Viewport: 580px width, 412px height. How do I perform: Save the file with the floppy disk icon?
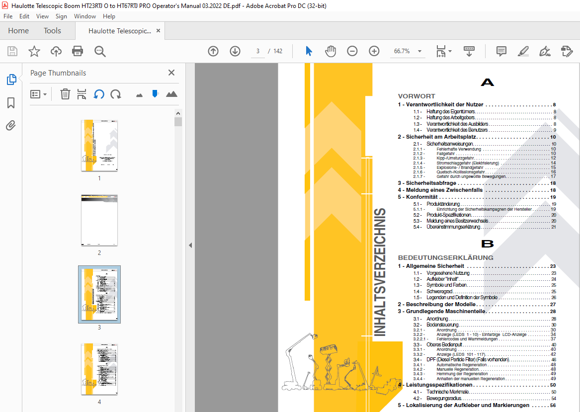(12, 51)
